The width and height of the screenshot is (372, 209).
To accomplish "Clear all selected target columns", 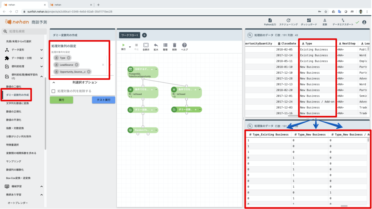I will 103,65.
